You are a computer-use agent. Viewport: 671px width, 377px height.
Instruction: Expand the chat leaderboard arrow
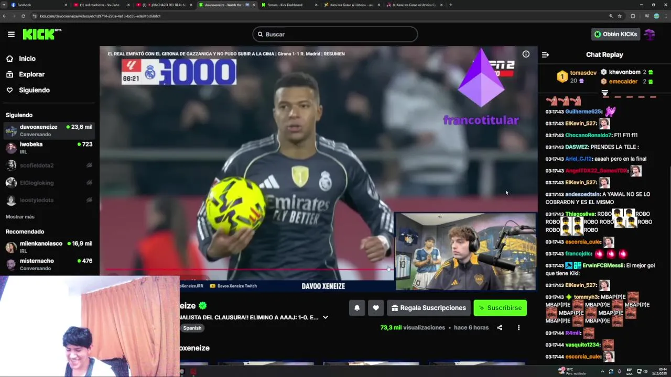604,93
